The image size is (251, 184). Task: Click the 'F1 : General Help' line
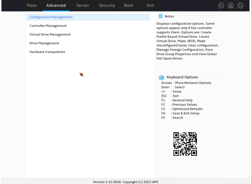tap(177, 100)
